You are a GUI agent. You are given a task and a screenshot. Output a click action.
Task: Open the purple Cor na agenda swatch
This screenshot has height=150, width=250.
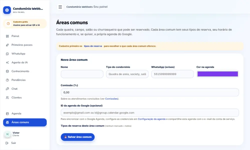click(218, 74)
